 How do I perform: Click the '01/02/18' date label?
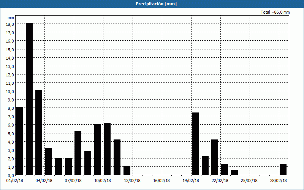pos(15,181)
